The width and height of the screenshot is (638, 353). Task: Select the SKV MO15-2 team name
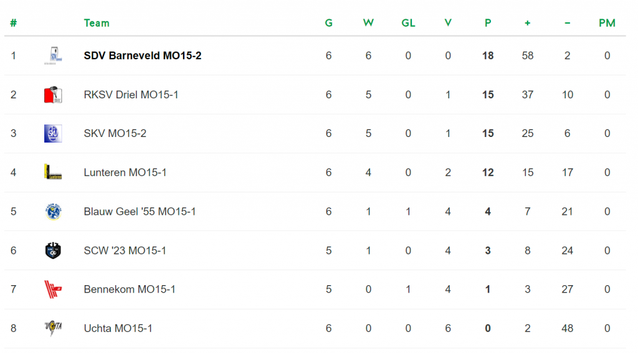click(x=115, y=133)
